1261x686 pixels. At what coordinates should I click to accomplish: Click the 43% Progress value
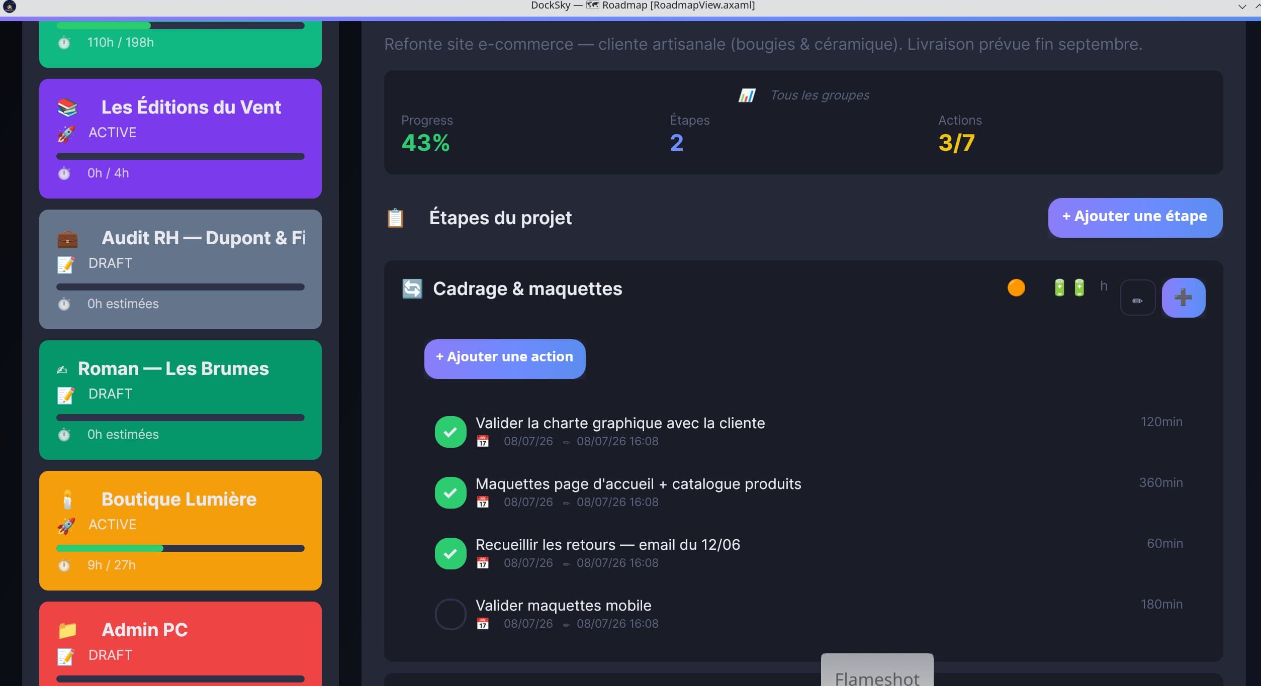pyautogui.click(x=425, y=143)
